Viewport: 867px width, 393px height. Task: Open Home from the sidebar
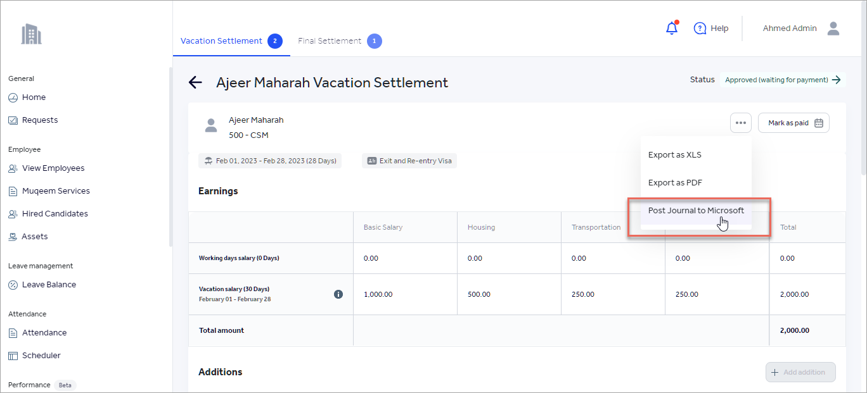(34, 97)
